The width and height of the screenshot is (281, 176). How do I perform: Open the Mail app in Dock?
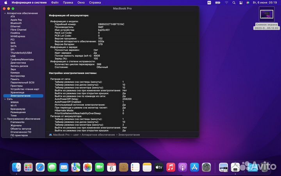point(64,167)
